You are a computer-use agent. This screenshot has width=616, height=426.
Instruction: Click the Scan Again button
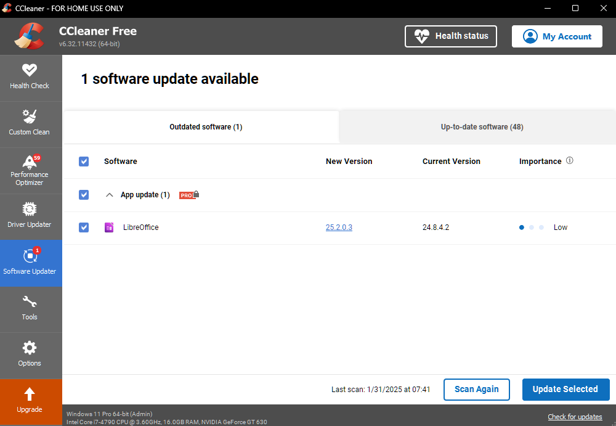pyautogui.click(x=477, y=390)
